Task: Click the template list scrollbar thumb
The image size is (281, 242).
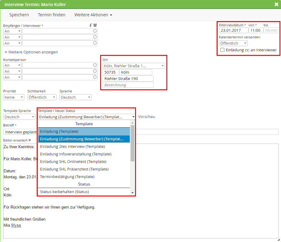Action: (x=132, y=143)
